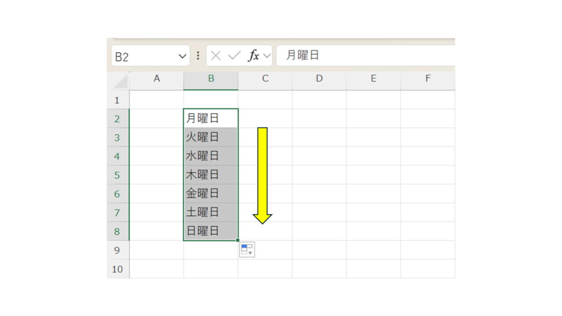562x316 pixels.
Task: Select column D header
Action: pyautogui.click(x=319, y=79)
